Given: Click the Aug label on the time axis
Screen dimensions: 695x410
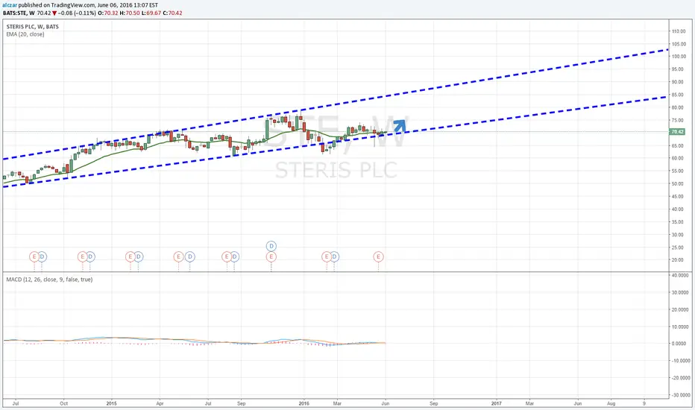Looking at the screenshot, I should tap(611, 403).
